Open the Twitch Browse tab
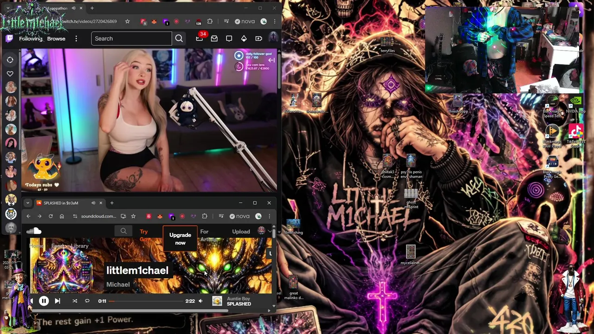The image size is (594, 334). tap(56, 39)
